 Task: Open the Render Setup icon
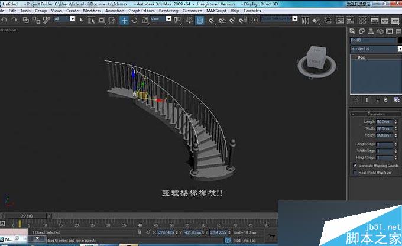374,20
